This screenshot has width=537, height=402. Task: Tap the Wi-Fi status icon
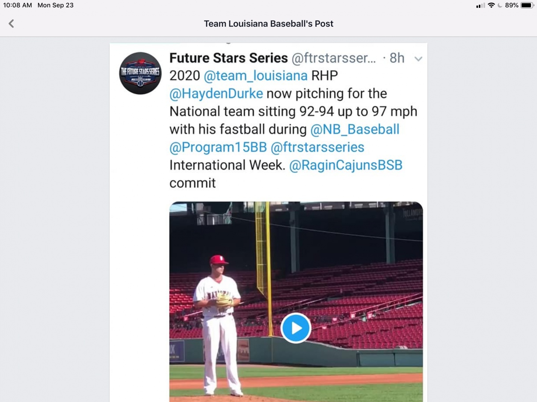491,5
